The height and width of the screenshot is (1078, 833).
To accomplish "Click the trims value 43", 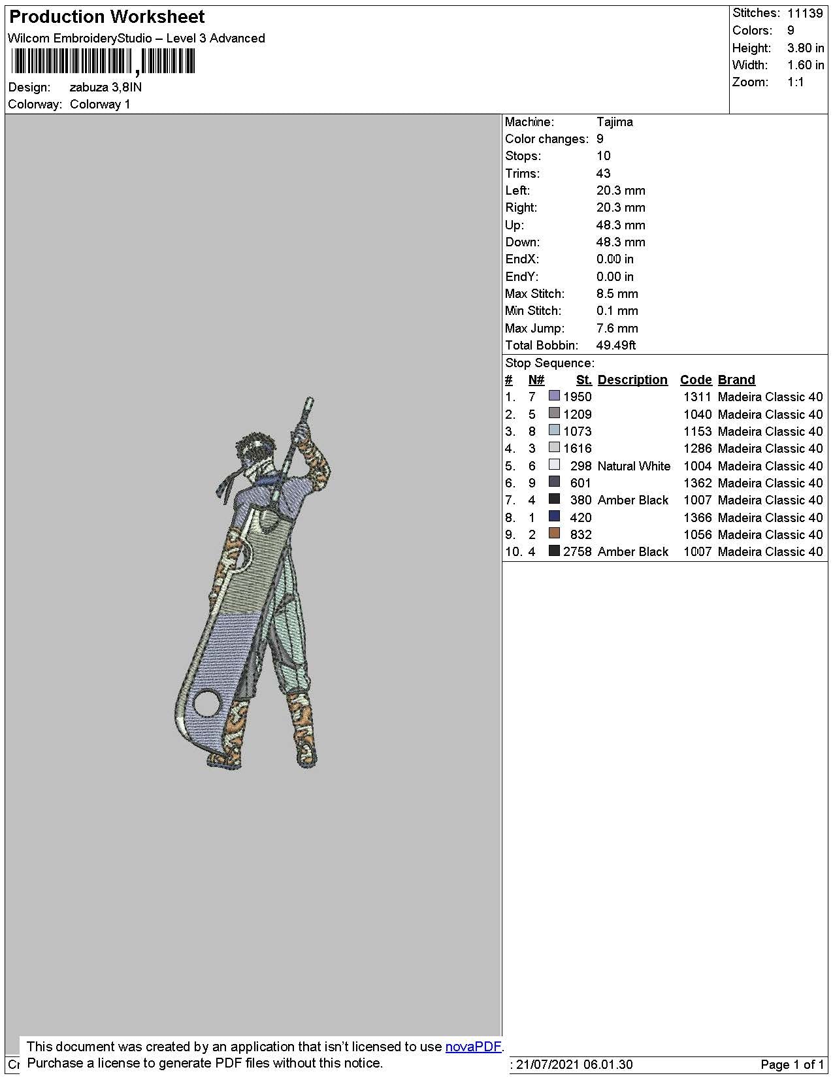I will point(603,173).
